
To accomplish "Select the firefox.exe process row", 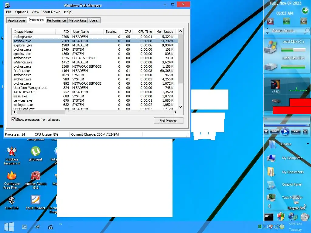I will [x=95, y=71].
